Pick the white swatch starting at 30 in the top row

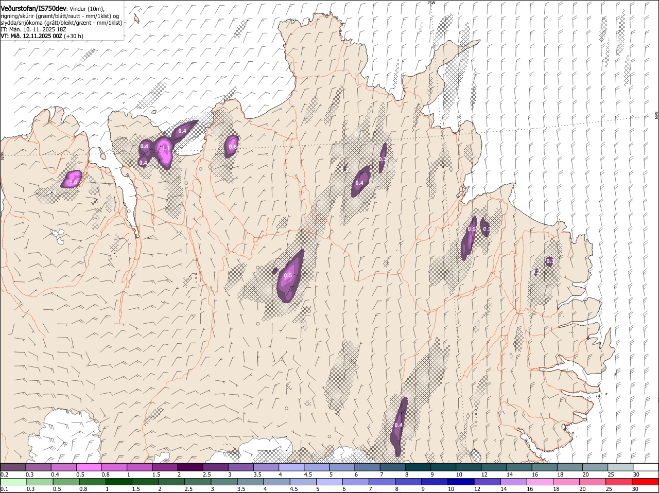646,467
